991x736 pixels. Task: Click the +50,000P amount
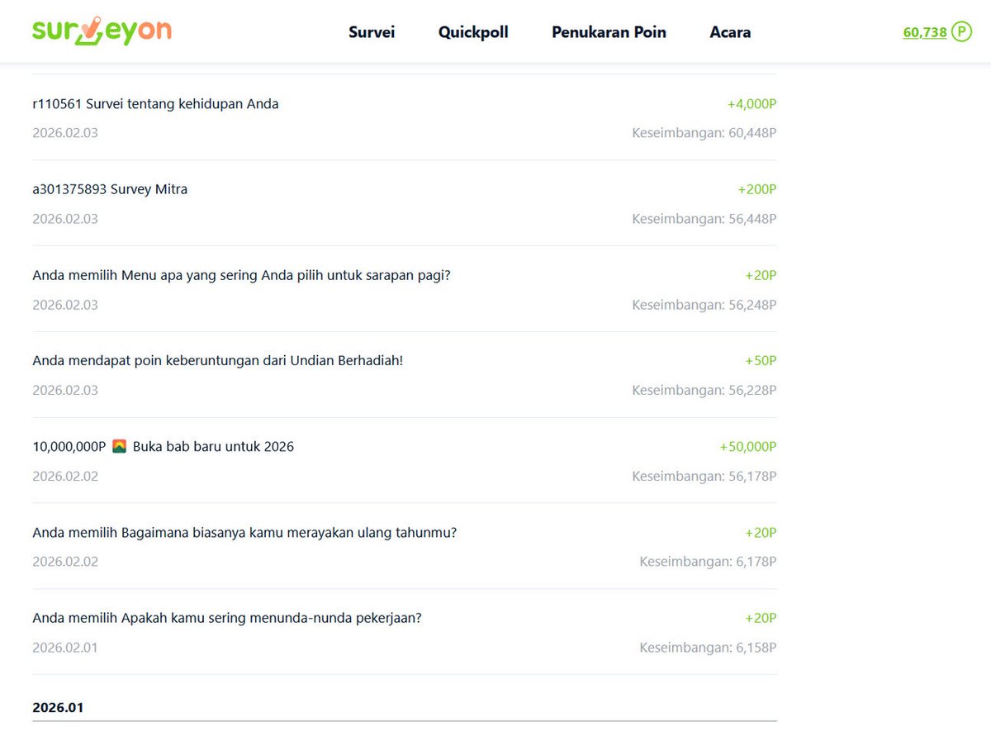pyautogui.click(x=748, y=447)
